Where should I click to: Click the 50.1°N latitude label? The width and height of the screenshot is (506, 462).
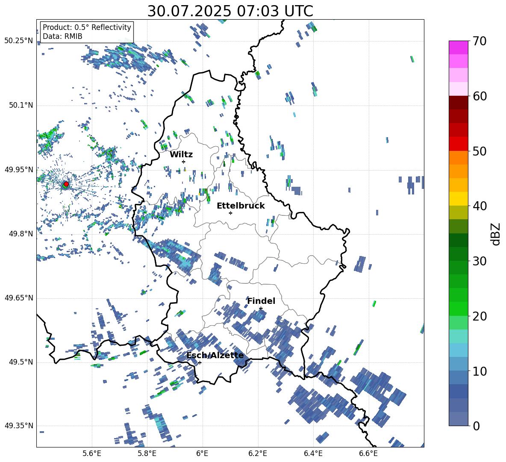[21, 105]
